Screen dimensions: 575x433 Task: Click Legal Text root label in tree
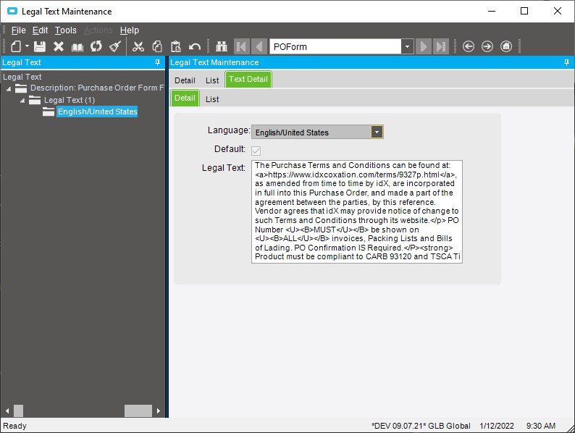[22, 77]
